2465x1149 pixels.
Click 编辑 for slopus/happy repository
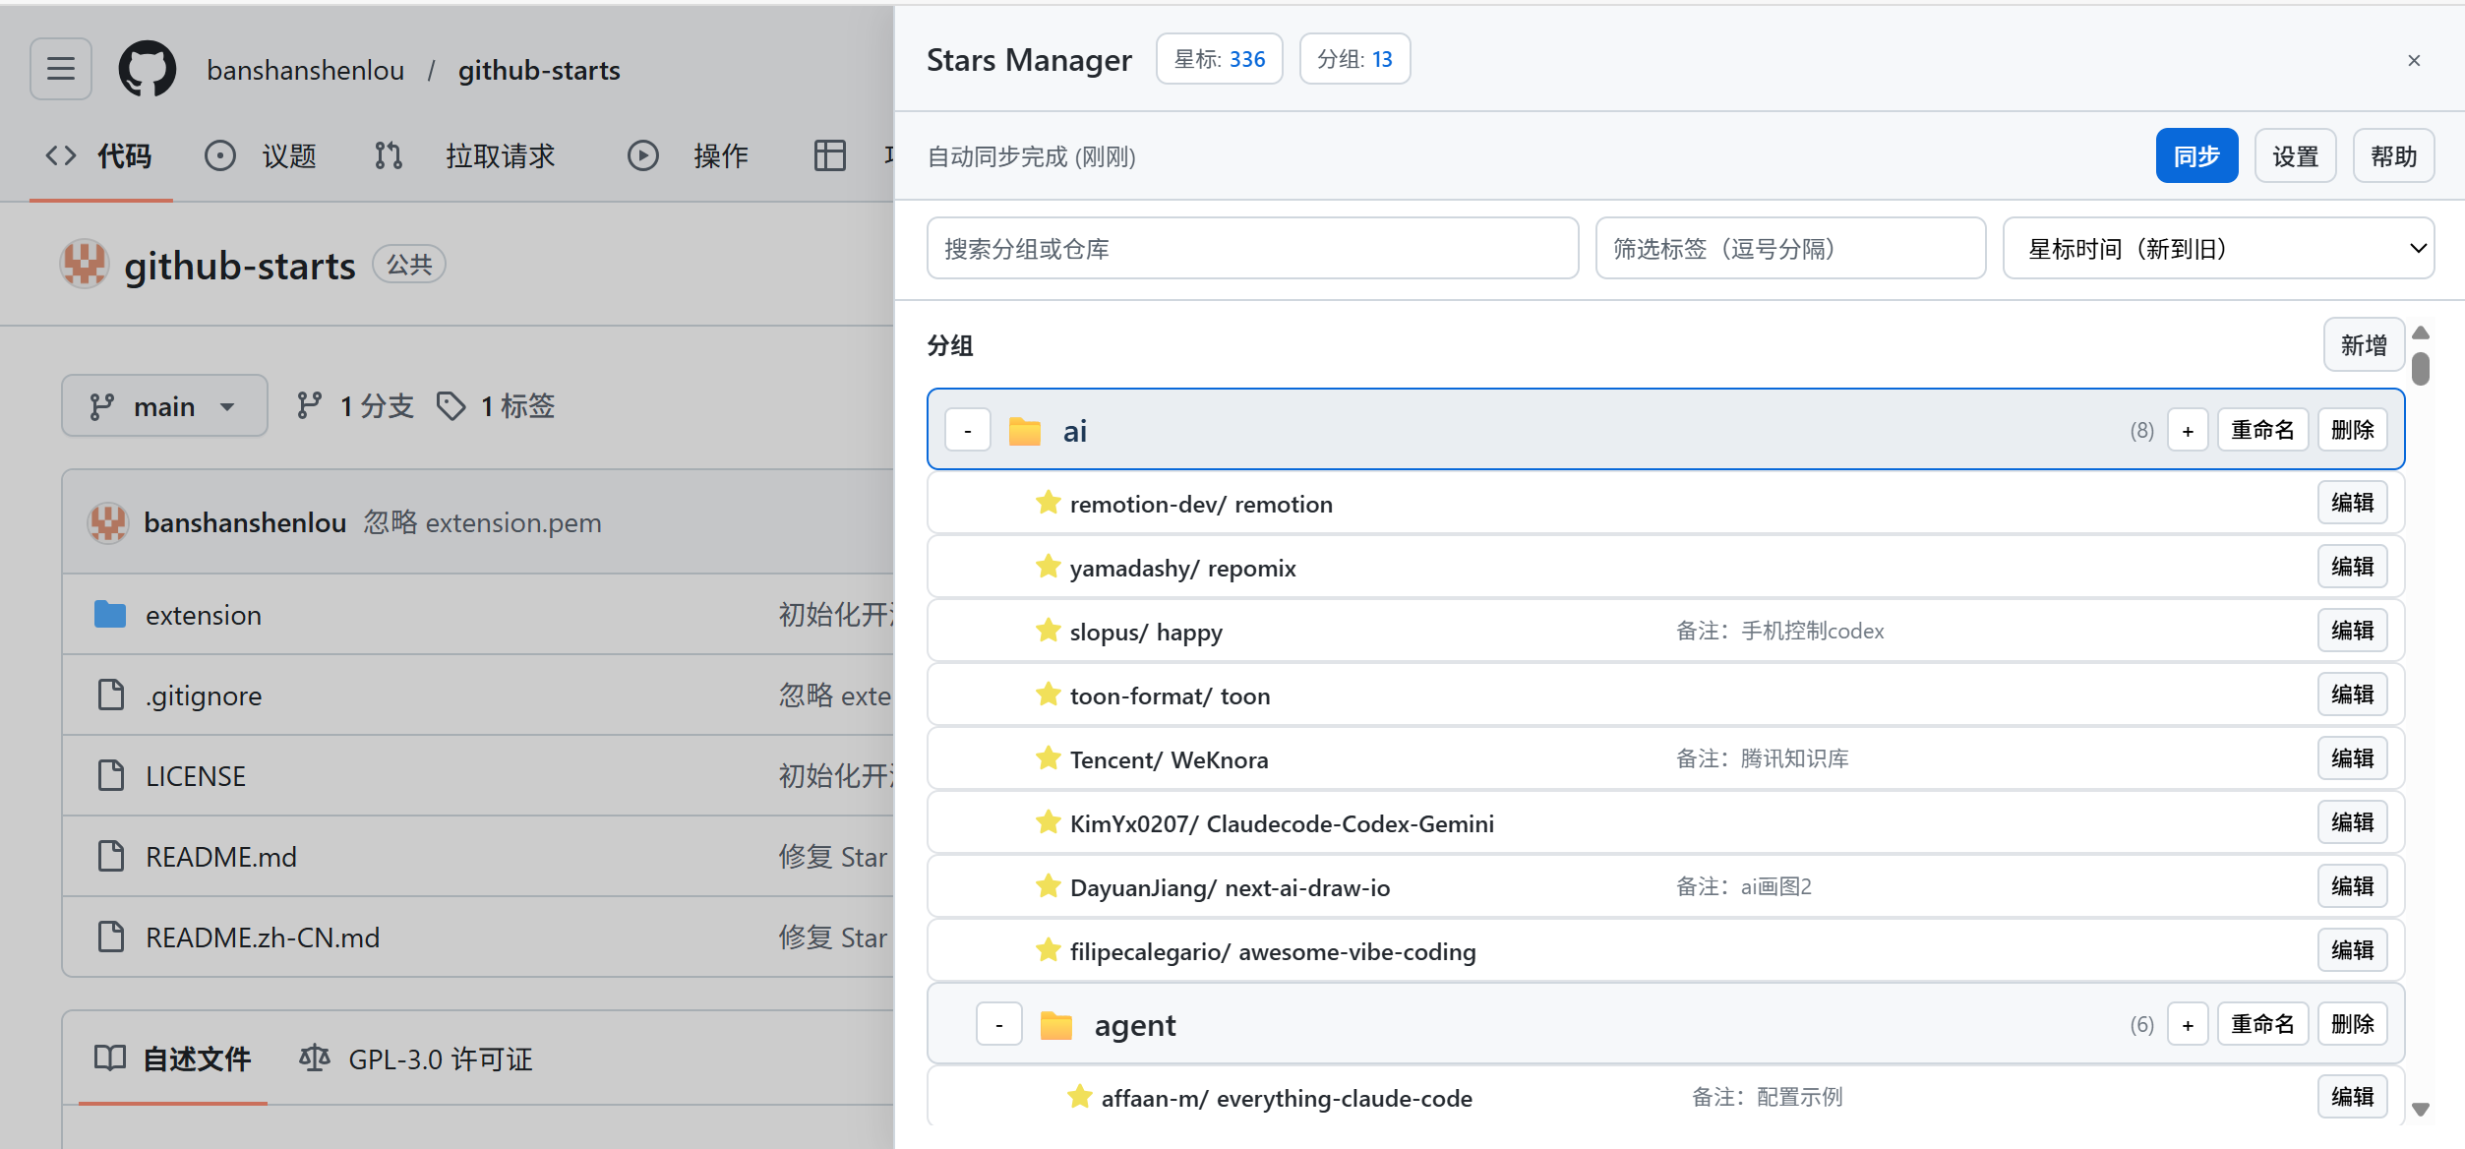[x=2352, y=631]
